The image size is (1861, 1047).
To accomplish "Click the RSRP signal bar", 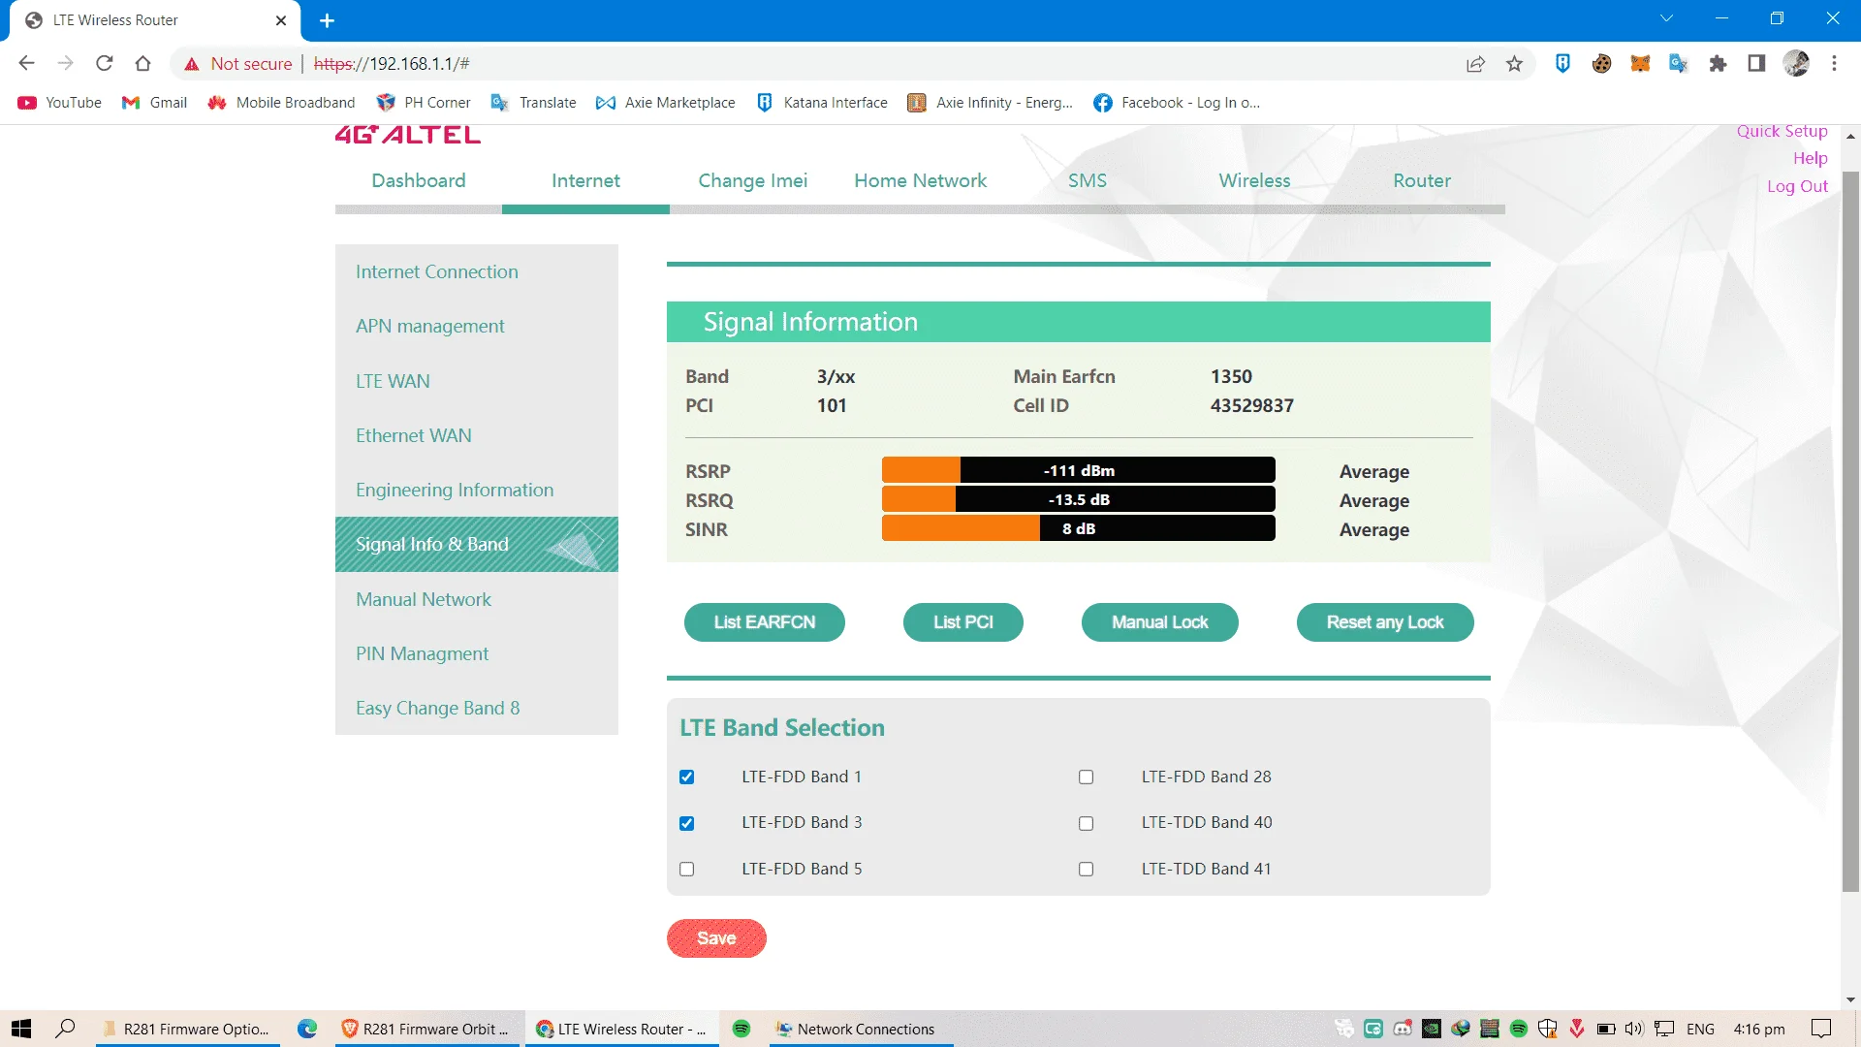I will coord(1078,470).
